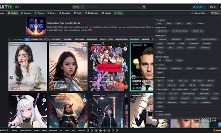
Task: Open the DreamShaper model thumbnail
Action: pyautogui.click(x=68, y=66)
